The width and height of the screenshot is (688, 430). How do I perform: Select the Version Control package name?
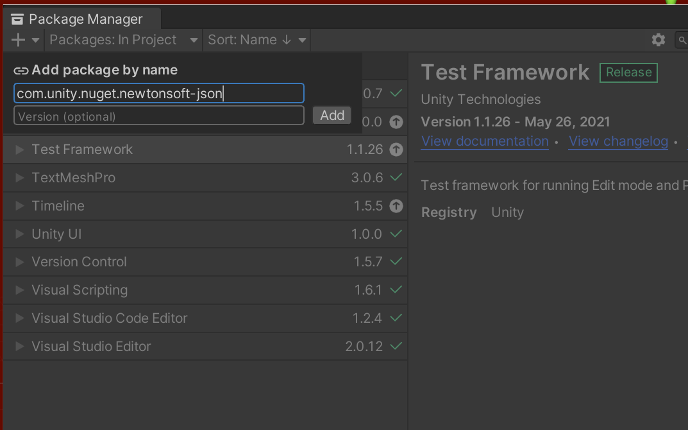click(x=79, y=262)
